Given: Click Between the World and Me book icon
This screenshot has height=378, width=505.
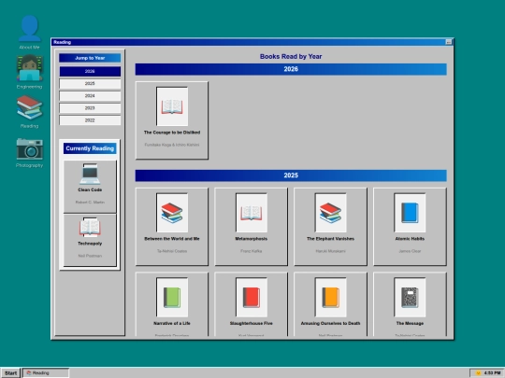Looking at the screenshot, I should (172, 213).
